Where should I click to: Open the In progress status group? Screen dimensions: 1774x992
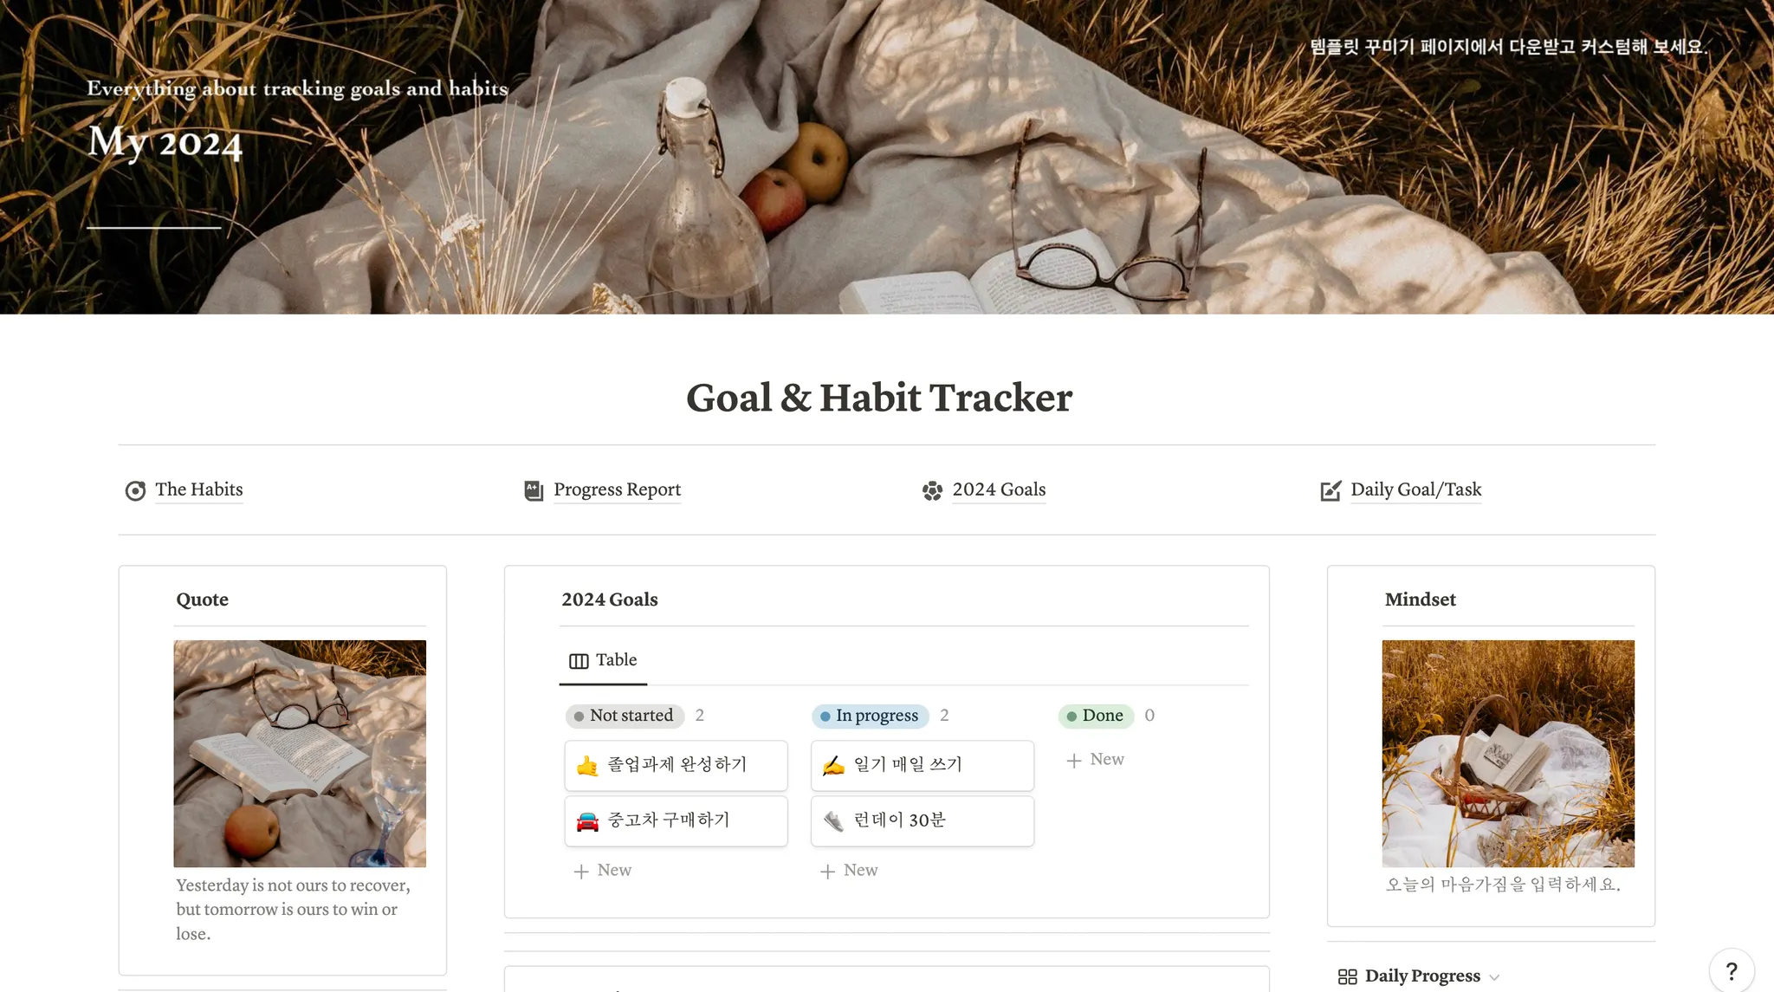[x=871, y=716]
